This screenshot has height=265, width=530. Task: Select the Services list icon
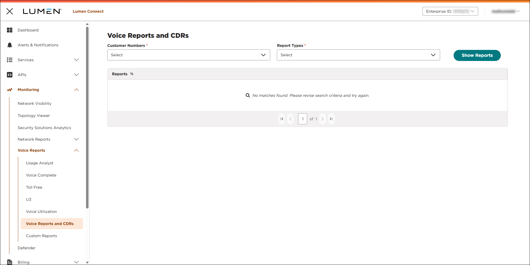pos(10,60)
